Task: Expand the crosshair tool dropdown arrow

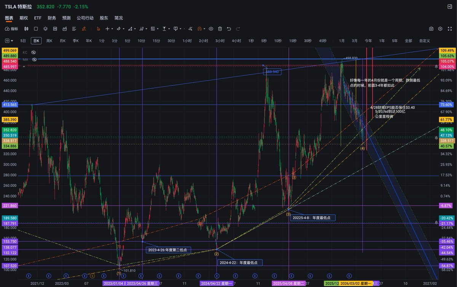Action: point(112,29)
